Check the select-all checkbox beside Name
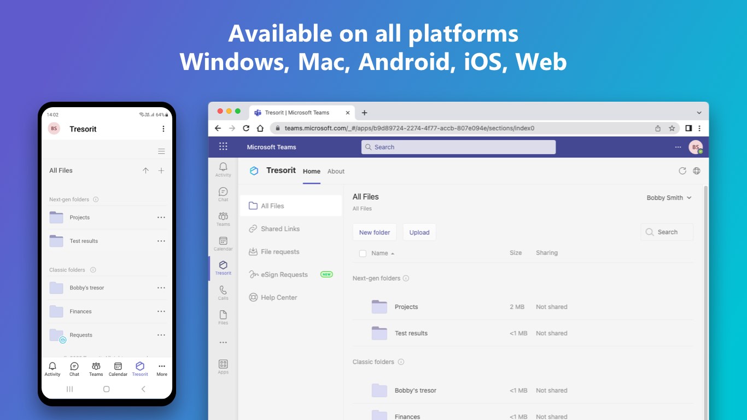 coord(363,253)
